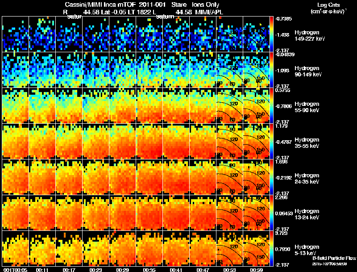Click the 'Hydrogen 24-35 keV' row label

coord(307,179)
